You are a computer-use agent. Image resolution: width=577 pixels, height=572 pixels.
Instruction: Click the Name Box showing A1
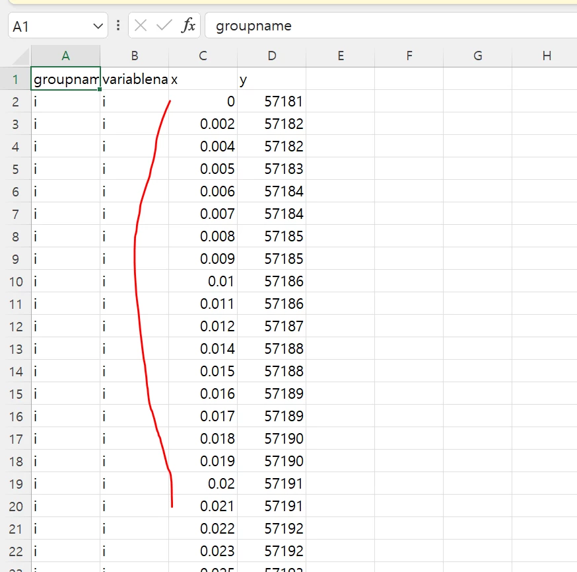tap(58, 25)
